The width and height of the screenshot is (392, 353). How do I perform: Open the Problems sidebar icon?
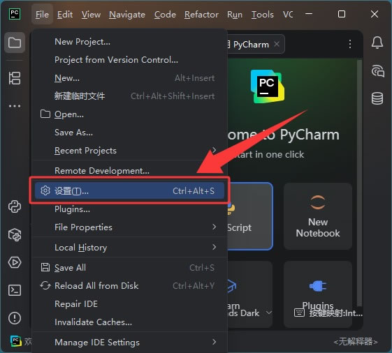15,318
